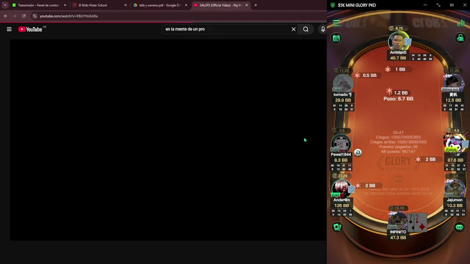This screenshot has height=264, width=470.
Task: Open YouTube guide hamburger menu
Action: tap(9, 29)
